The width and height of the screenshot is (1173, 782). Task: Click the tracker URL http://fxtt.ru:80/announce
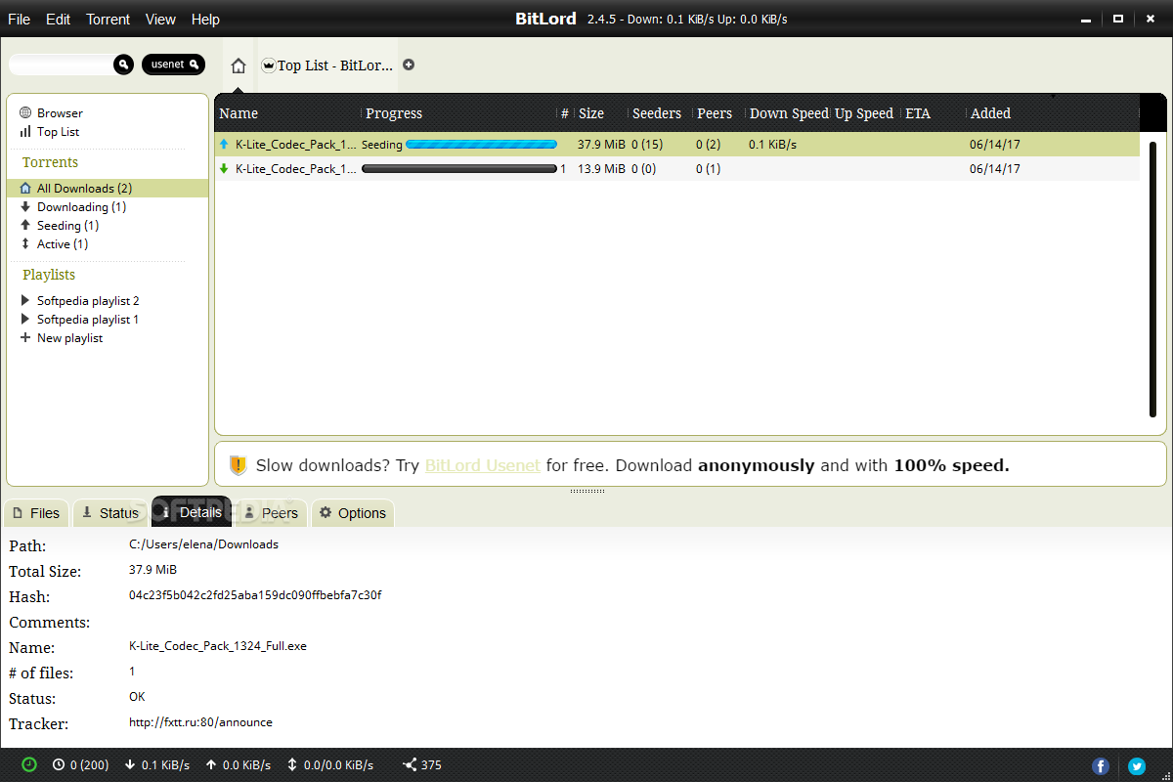coord(200,722)
